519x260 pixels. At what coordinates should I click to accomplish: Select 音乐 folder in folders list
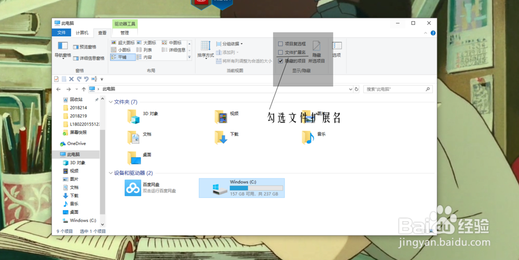(x=314, y=138)
